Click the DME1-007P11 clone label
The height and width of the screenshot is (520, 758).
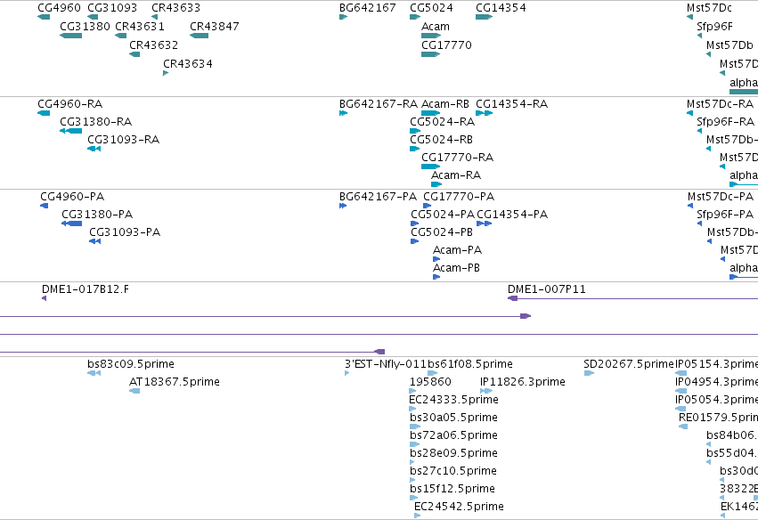point(547,289)
